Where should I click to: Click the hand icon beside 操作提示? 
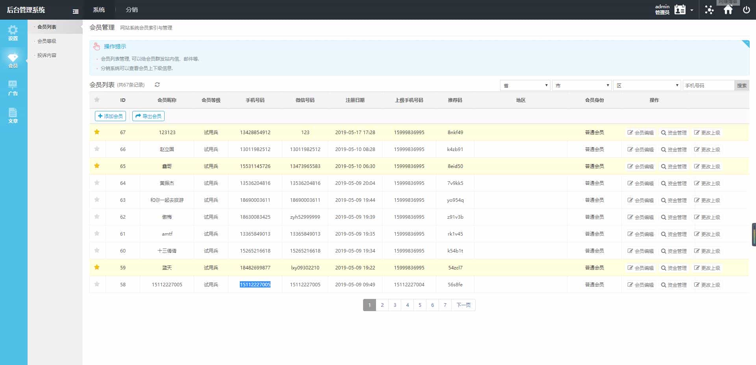[x=96, y=46]
